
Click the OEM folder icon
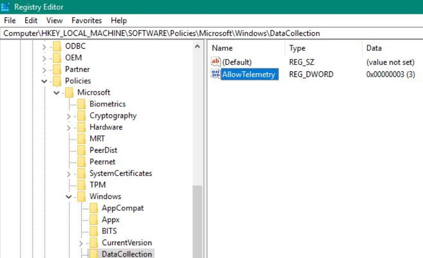click(57, 58)
